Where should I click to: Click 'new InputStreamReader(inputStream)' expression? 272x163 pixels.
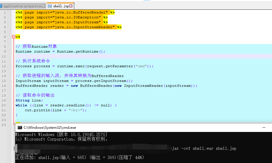(x=154, y=86)
